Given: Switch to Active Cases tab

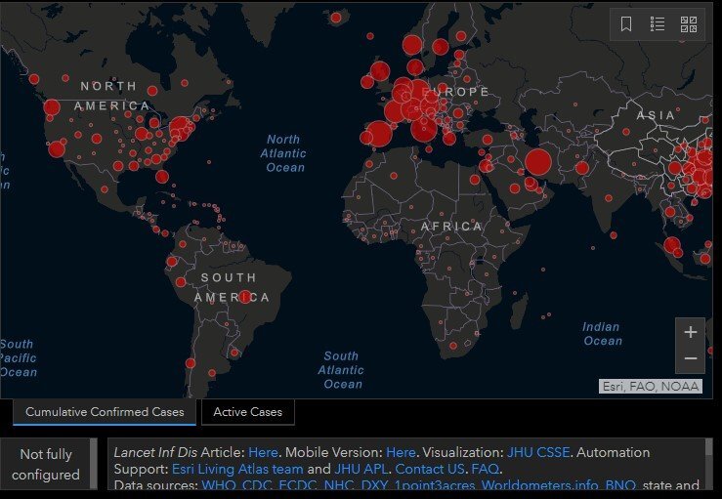Looking at the screenshot, I should 248,412.
